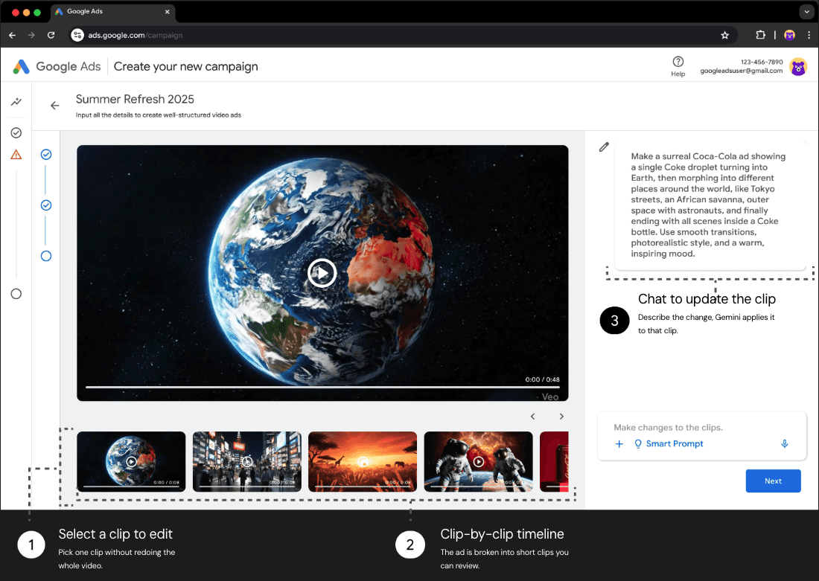Image resolution: width=819 pixels, height=581 pixels.
Task: Click the Google Ads logo icon
Action: pyautogui.click(x=21, y=66)
